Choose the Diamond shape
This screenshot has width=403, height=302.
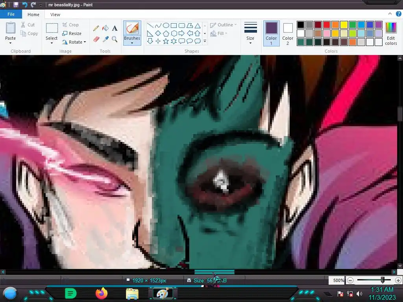[158, 33]
